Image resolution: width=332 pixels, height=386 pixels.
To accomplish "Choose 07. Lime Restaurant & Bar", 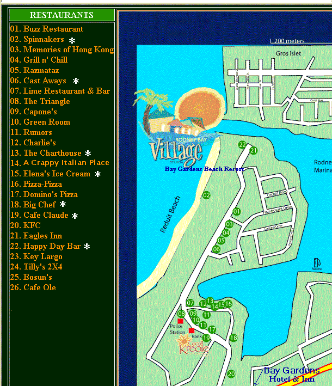I will click(60, 91).
